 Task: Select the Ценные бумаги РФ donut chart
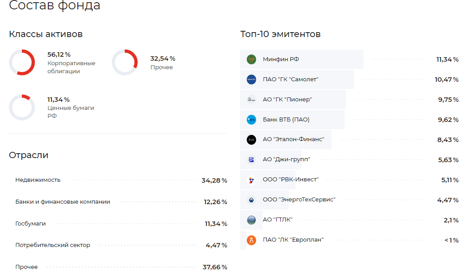click(22, 107)
